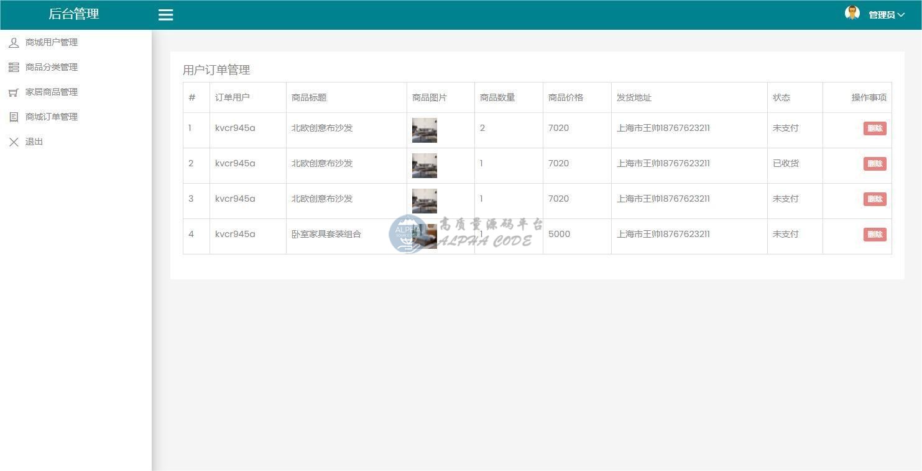The height and width of the screenshot is (471, 922).
Task: Open sofa thumbnail in order row 1
Action: coord(425,130)
